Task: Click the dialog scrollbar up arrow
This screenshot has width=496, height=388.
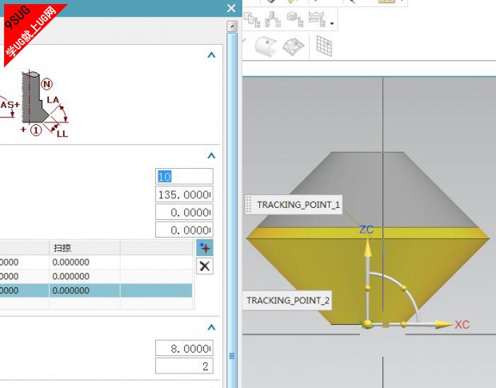Action: pyautogui.click(x=232, y=26)
